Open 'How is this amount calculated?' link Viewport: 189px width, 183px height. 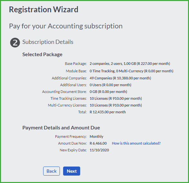[x=136, y=143]
